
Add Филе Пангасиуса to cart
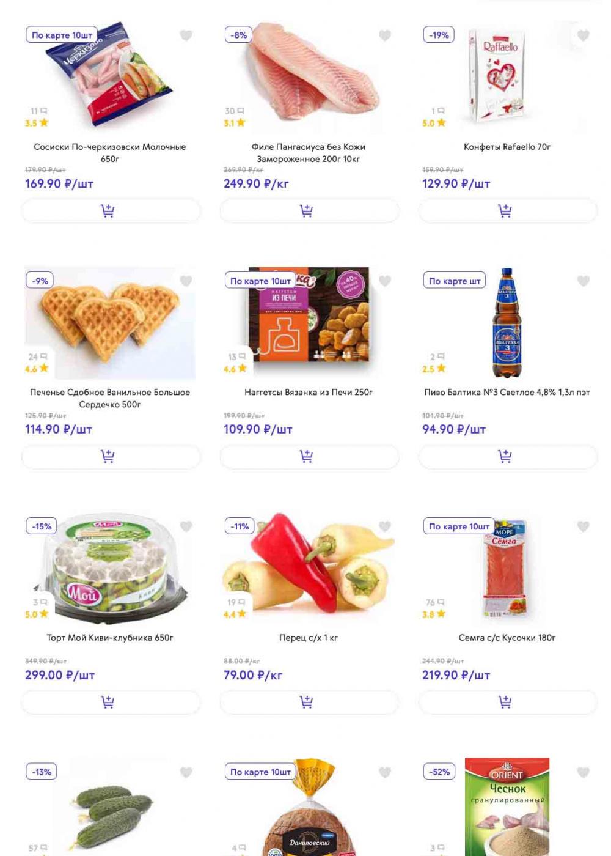coord(309,211)
